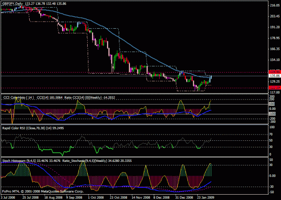
Task: Select the 216.05 price axis label
Action: 275,5
